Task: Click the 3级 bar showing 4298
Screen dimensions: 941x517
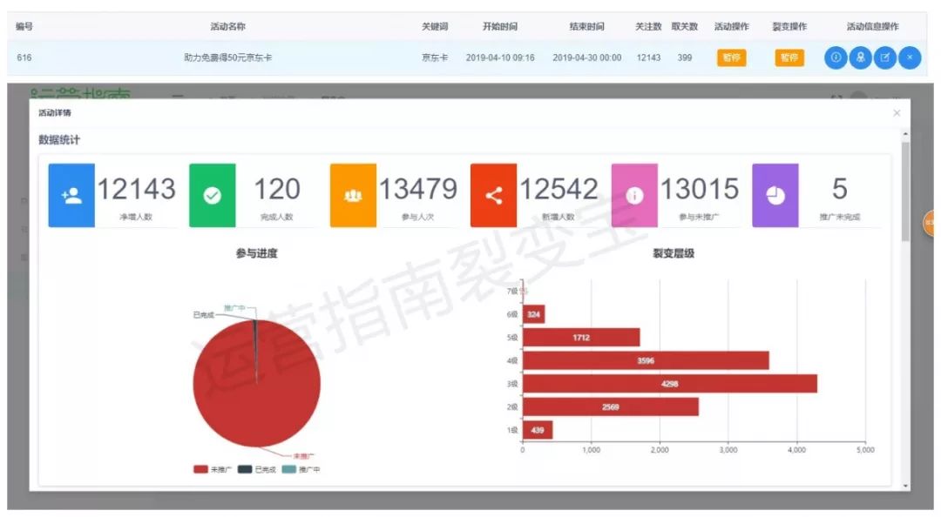Action: (x=669, y=384)
